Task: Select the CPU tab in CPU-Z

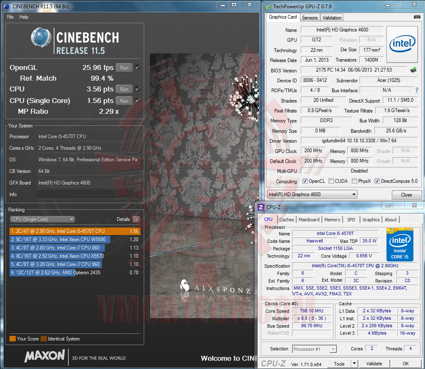Action: point(268,219)
